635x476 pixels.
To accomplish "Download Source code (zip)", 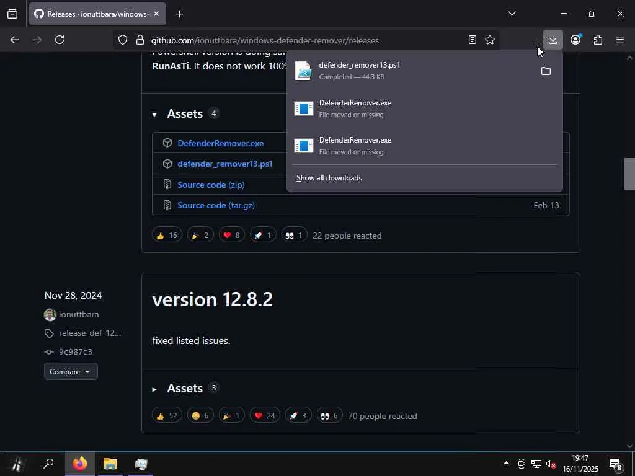I will point(211,185).
